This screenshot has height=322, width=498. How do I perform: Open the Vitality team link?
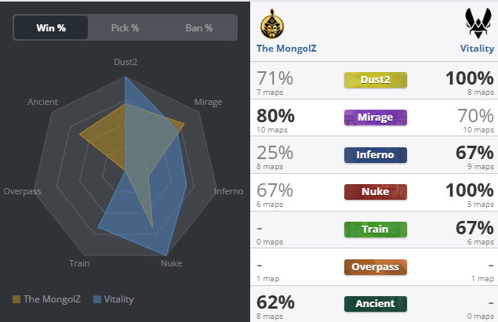(477, 49)
